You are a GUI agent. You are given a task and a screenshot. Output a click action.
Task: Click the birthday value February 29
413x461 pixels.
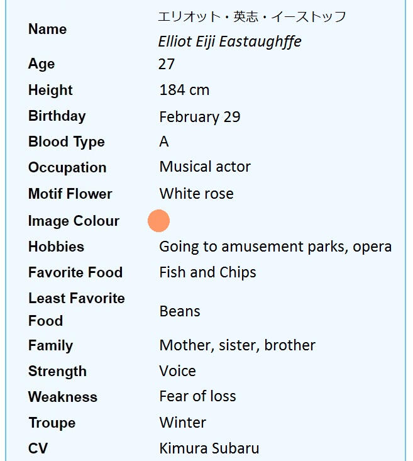coord(199,116)
